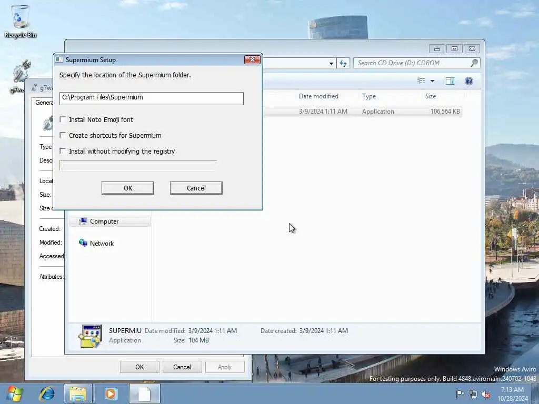539x404 pixels.
Task: Open the Windows Start button
Action: click(x=14, y=393)
